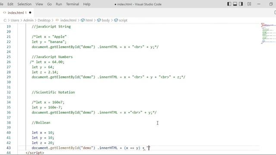Viewport: 276px width, 155px height.
Task: Click the innerHTML statement on line 29
Action: pos(108,77)
